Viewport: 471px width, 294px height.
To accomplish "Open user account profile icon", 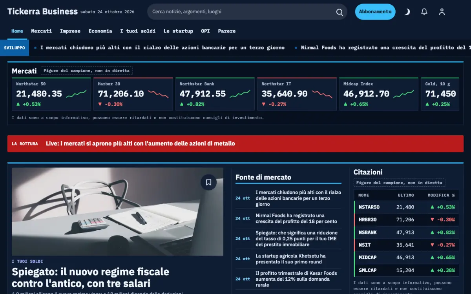I will pyautogui.click(x=442, y=12).
